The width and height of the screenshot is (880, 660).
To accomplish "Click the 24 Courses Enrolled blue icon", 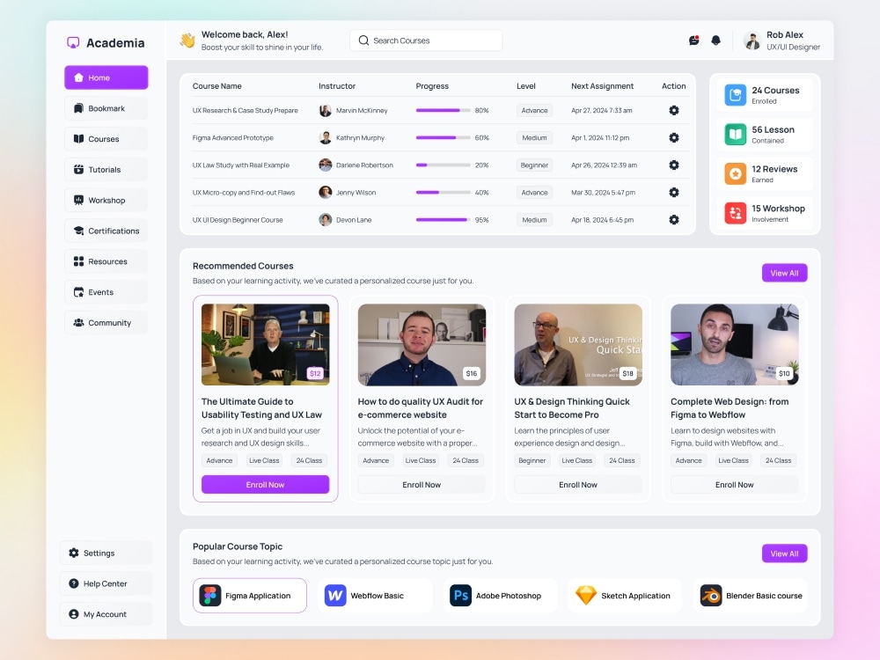I will [735, 95].
